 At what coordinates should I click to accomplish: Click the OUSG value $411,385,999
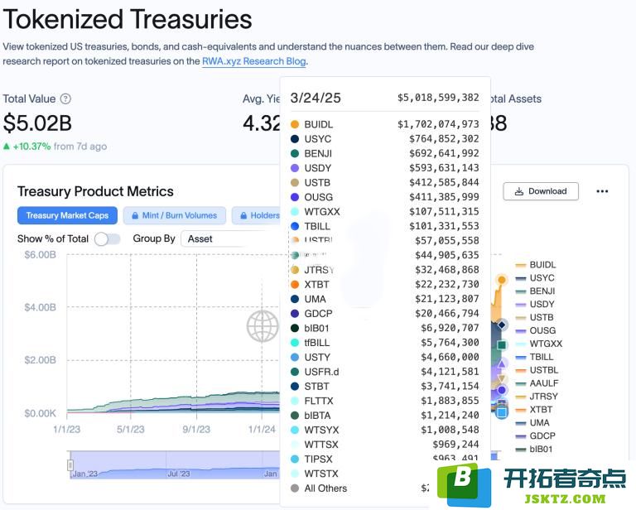444,197
